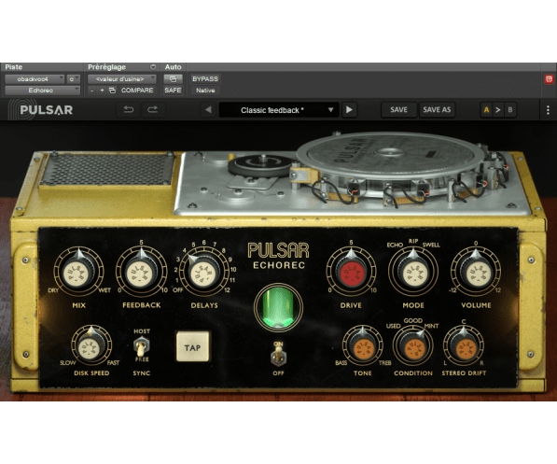Click the TAP tempo button
The height and width of the screenshot is (464, 557).
[x=192, y=347]
